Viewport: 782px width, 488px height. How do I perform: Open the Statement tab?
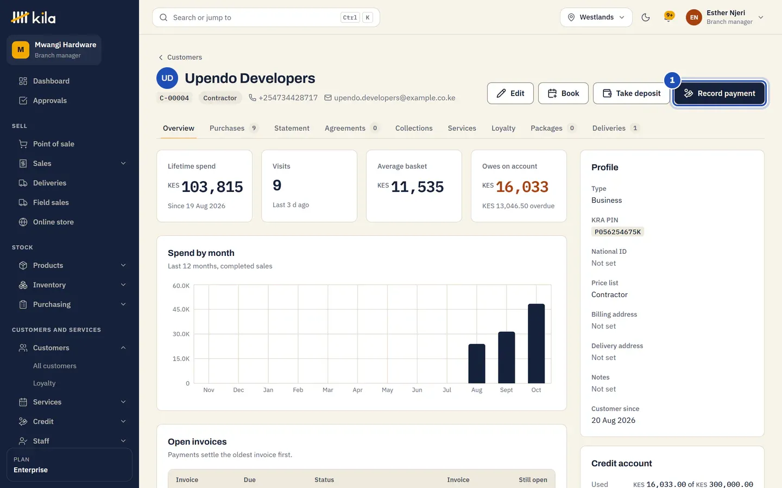click(x=292, y=128)
